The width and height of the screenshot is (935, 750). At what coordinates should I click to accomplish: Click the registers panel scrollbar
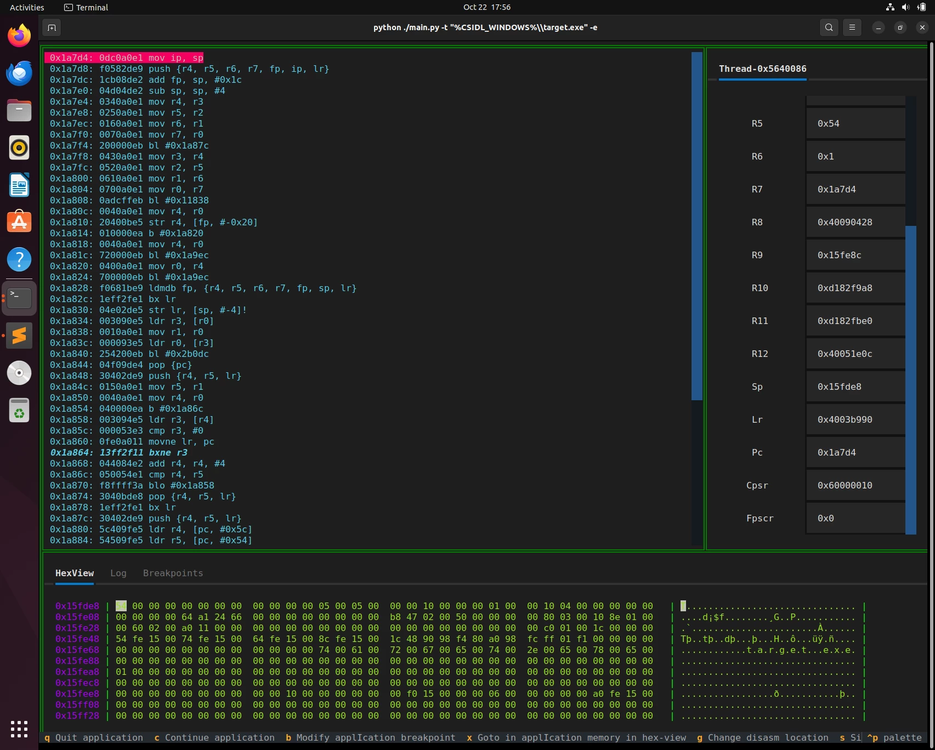910,378
